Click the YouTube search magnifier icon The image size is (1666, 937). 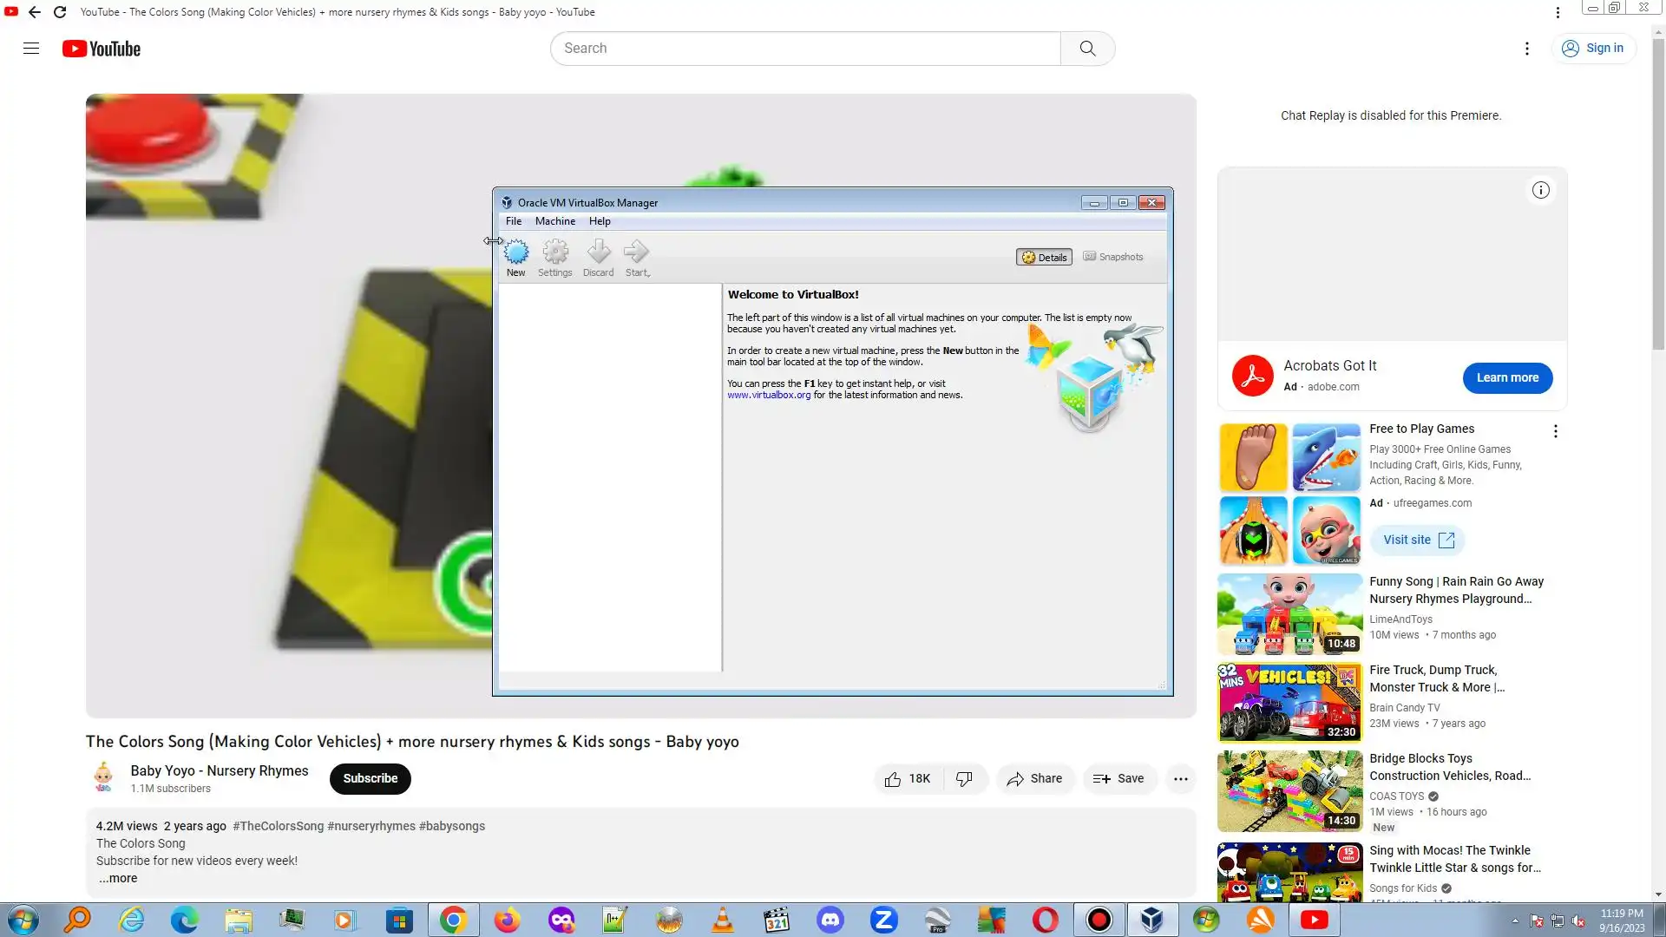(1087, 49)
